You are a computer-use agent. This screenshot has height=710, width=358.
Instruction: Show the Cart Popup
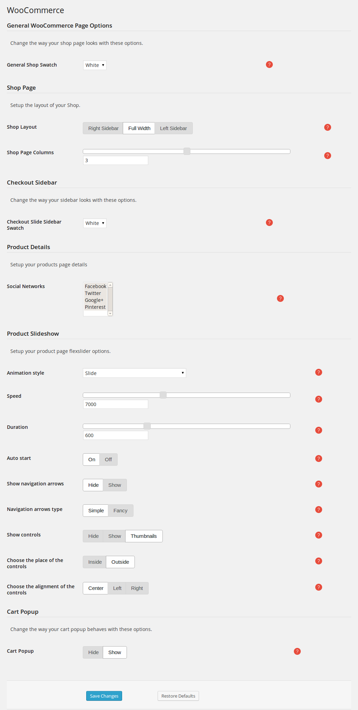(115, 652)
